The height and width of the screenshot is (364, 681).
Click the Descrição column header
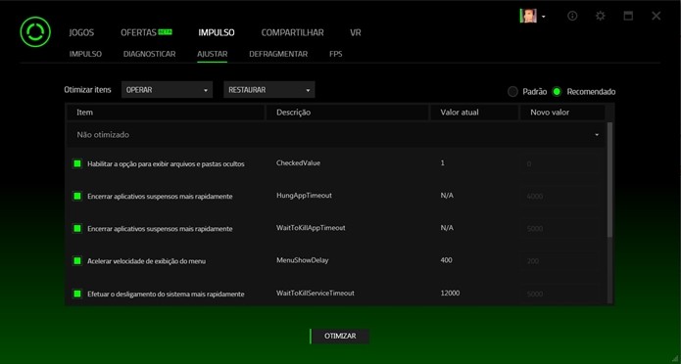[x=347, y=113]
